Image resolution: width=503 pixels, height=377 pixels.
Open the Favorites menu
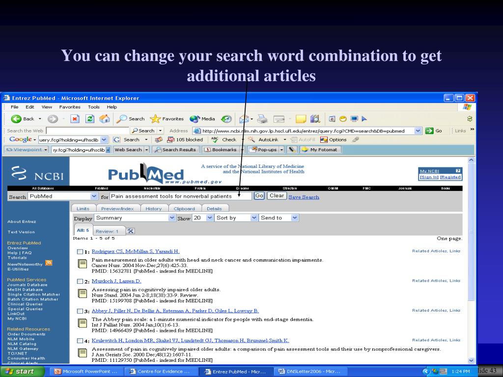(70, 107)
